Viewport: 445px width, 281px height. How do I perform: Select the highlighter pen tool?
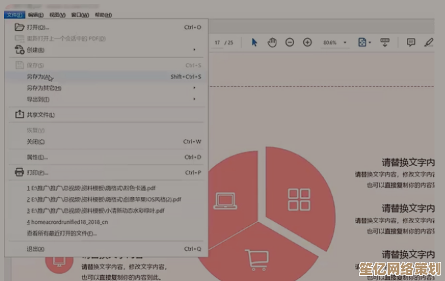coord(429,43)
